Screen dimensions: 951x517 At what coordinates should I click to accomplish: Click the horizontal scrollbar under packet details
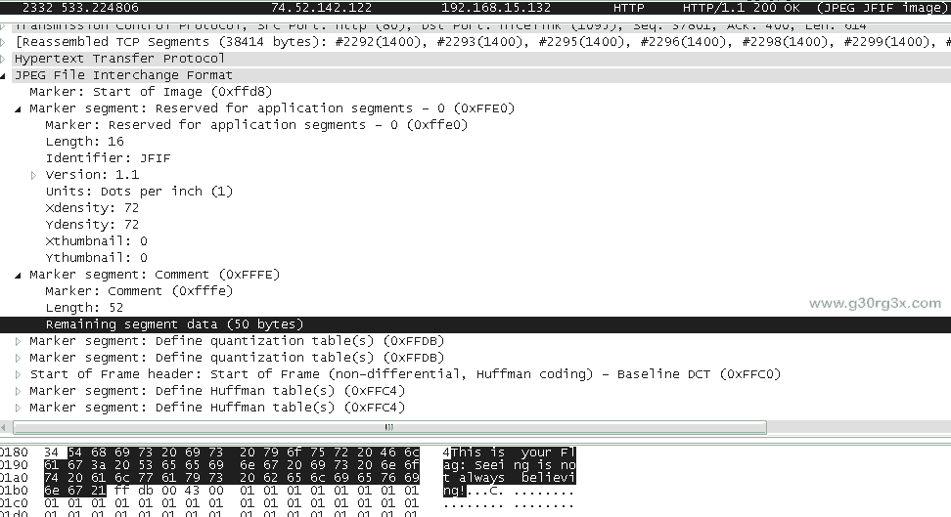pos(389,427)
